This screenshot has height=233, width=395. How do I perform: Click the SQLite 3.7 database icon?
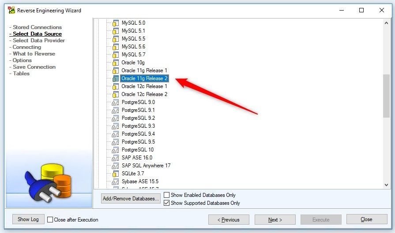point(115,174)
